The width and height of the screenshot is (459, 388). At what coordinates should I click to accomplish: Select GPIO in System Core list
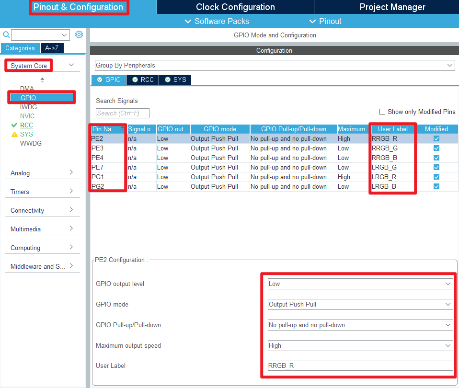[42, 98]
